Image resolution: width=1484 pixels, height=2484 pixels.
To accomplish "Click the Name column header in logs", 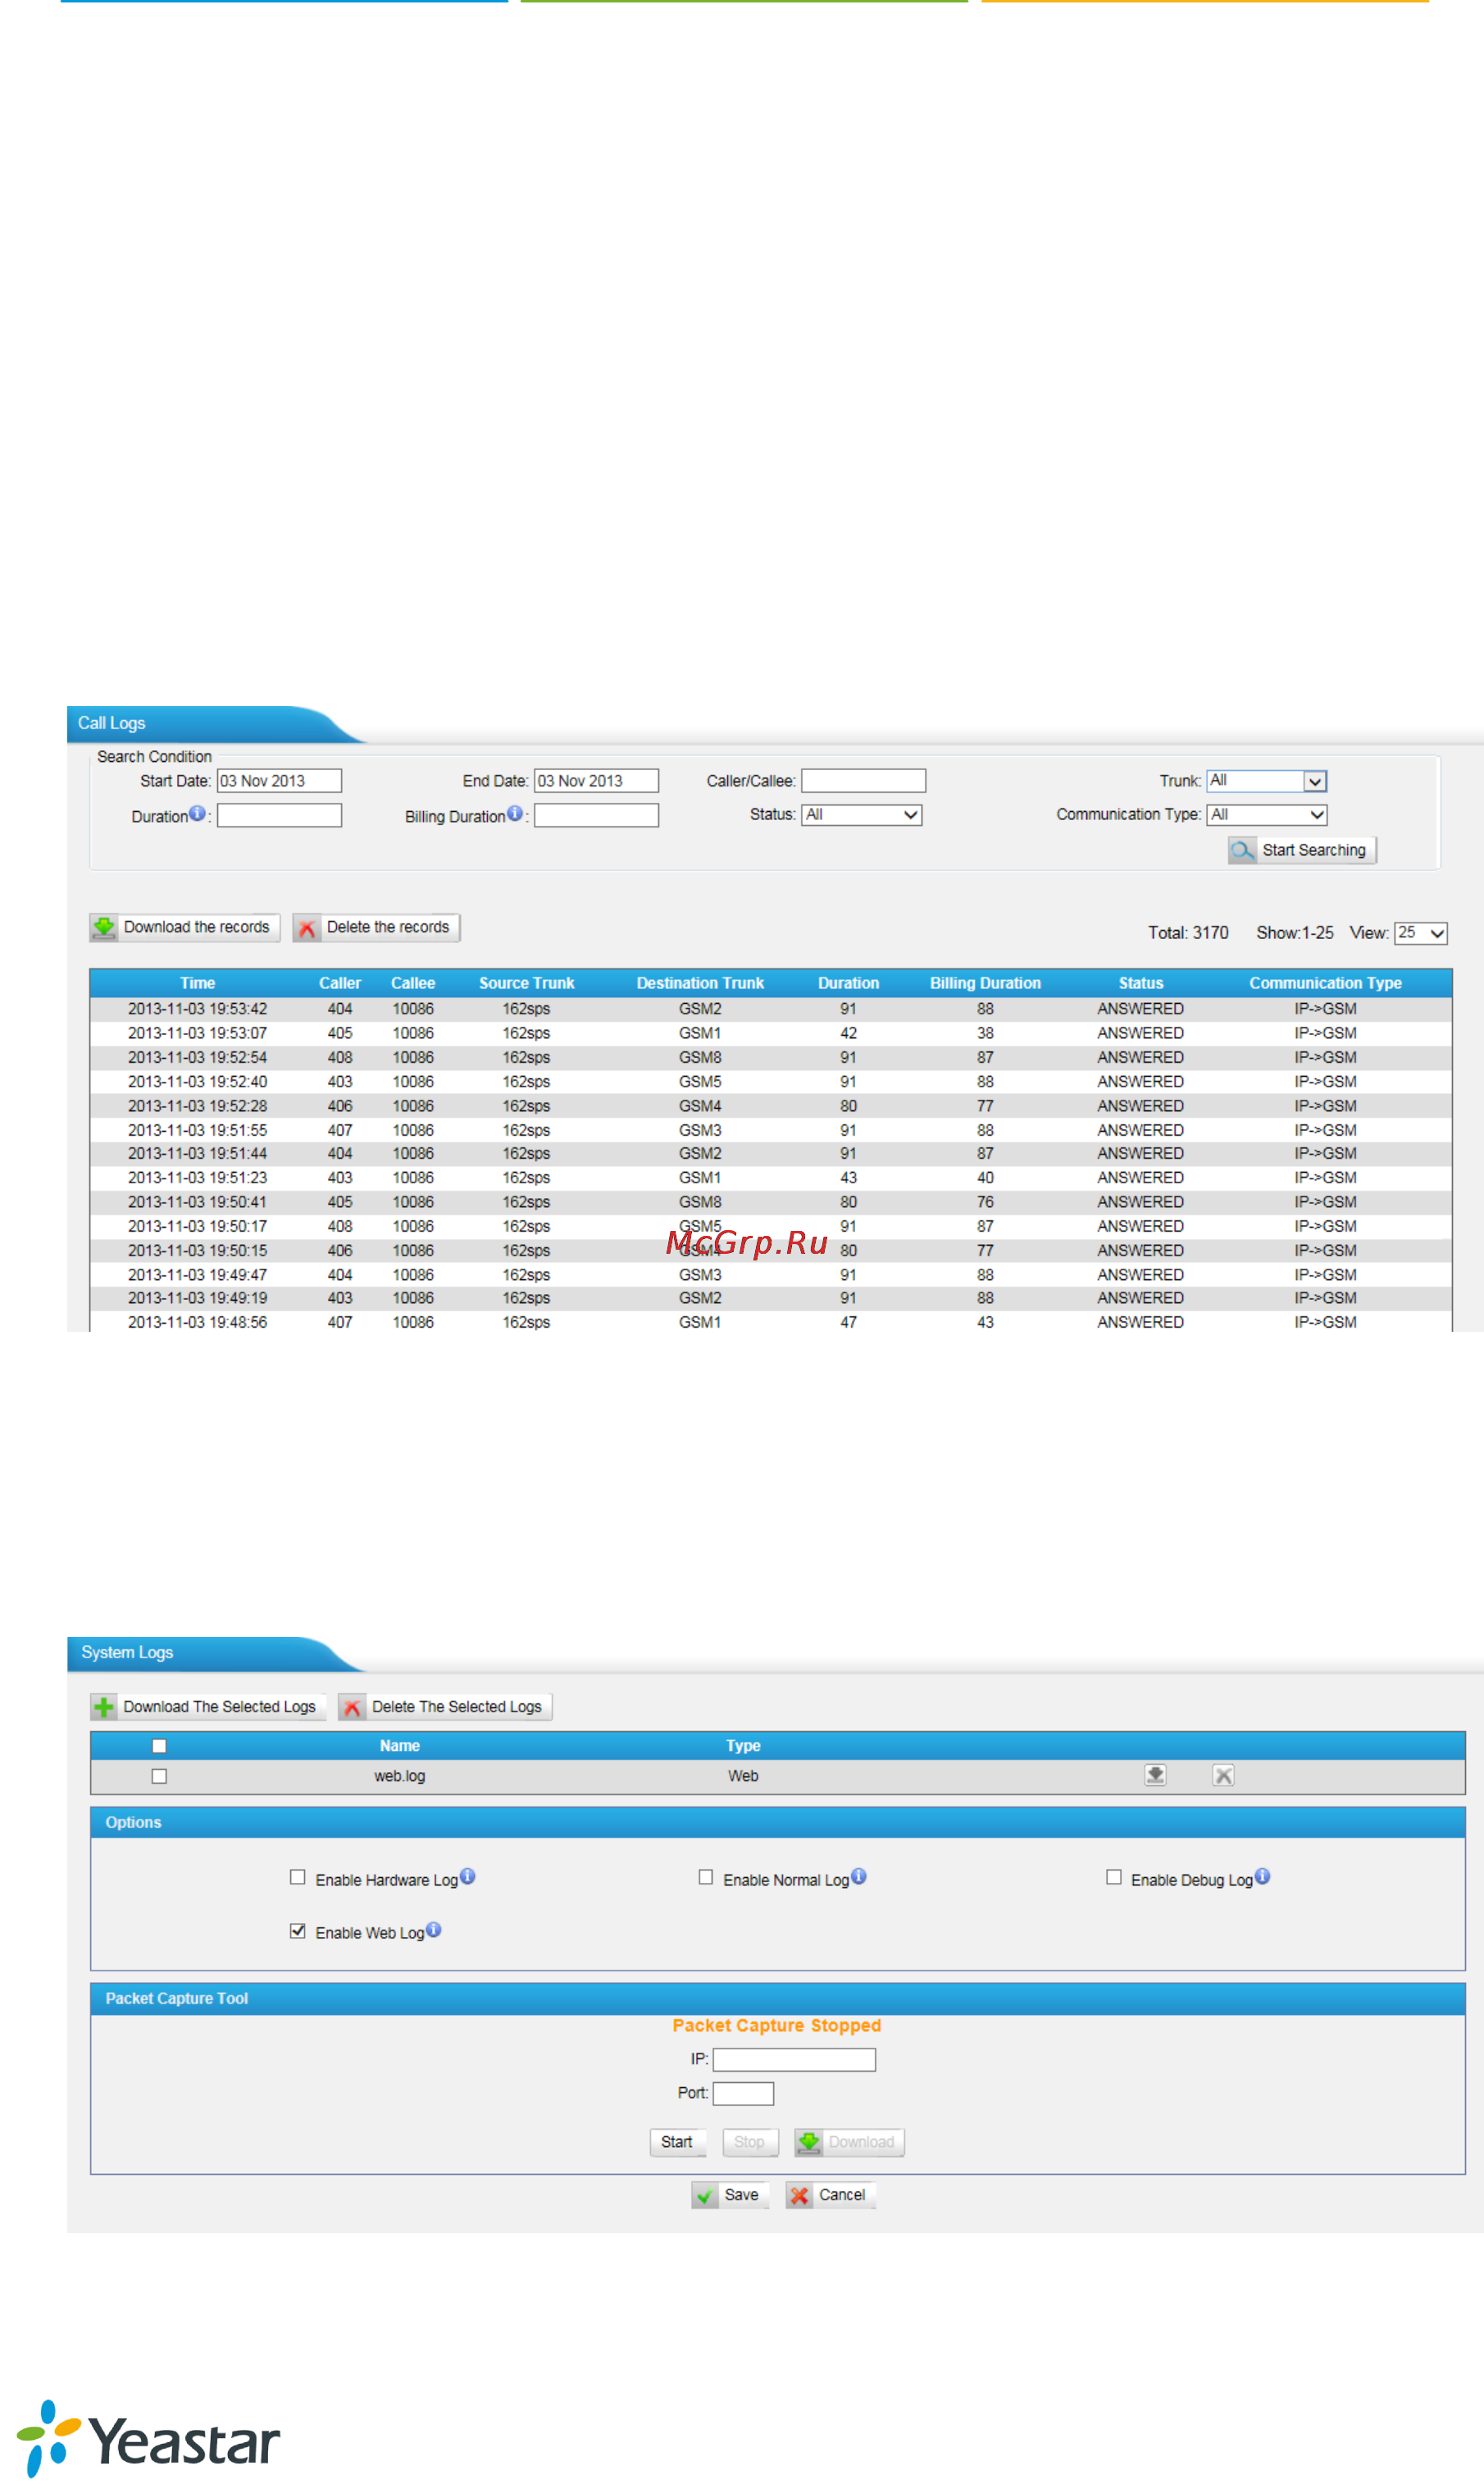I will point(400,1746).
